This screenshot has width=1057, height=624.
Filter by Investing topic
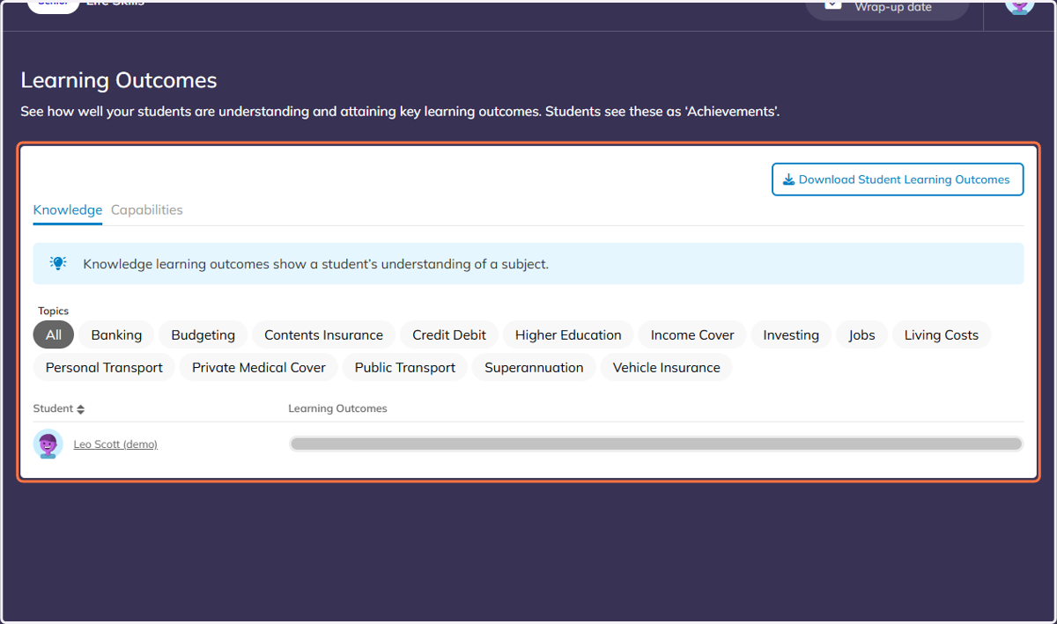point(791,335)
